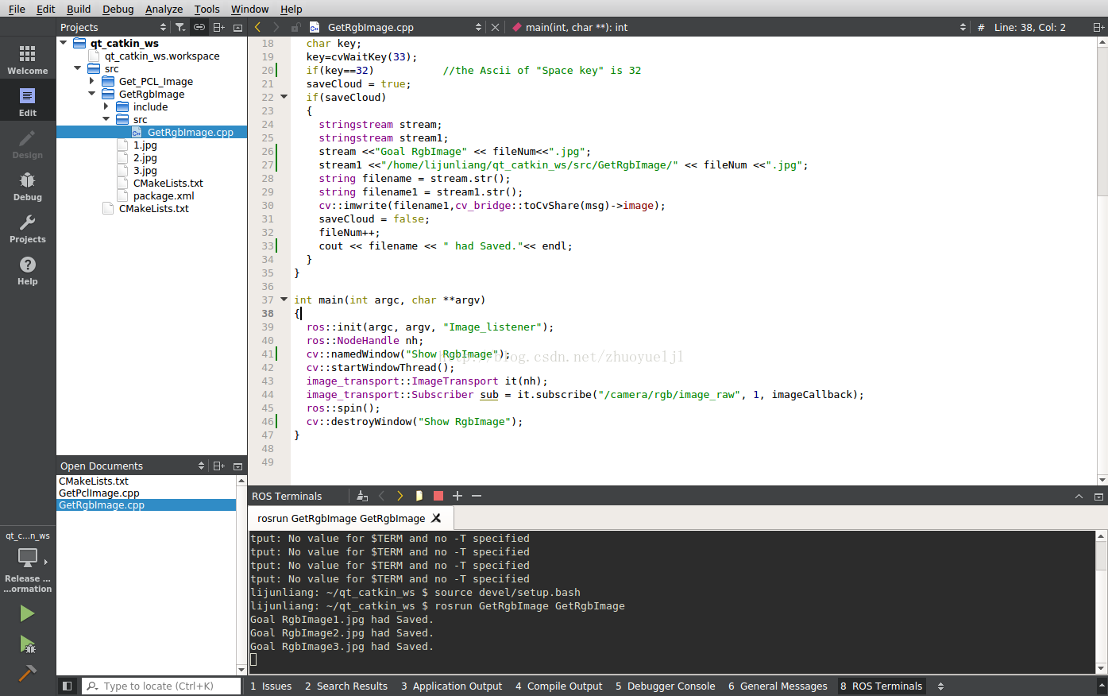1108x696 pixels.
Task: Click the green Run button
Action: tap(27, 613)
